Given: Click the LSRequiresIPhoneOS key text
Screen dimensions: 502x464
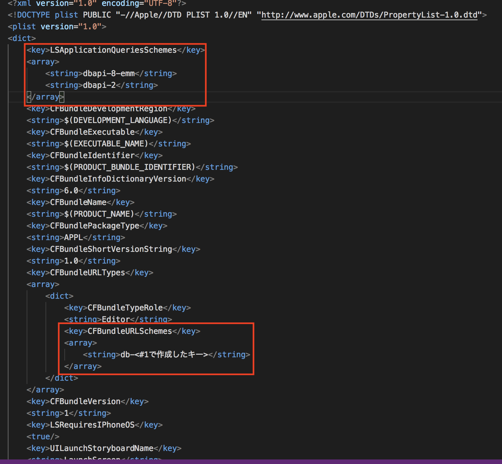Looking at the screenshot, I should coord(92,425).
